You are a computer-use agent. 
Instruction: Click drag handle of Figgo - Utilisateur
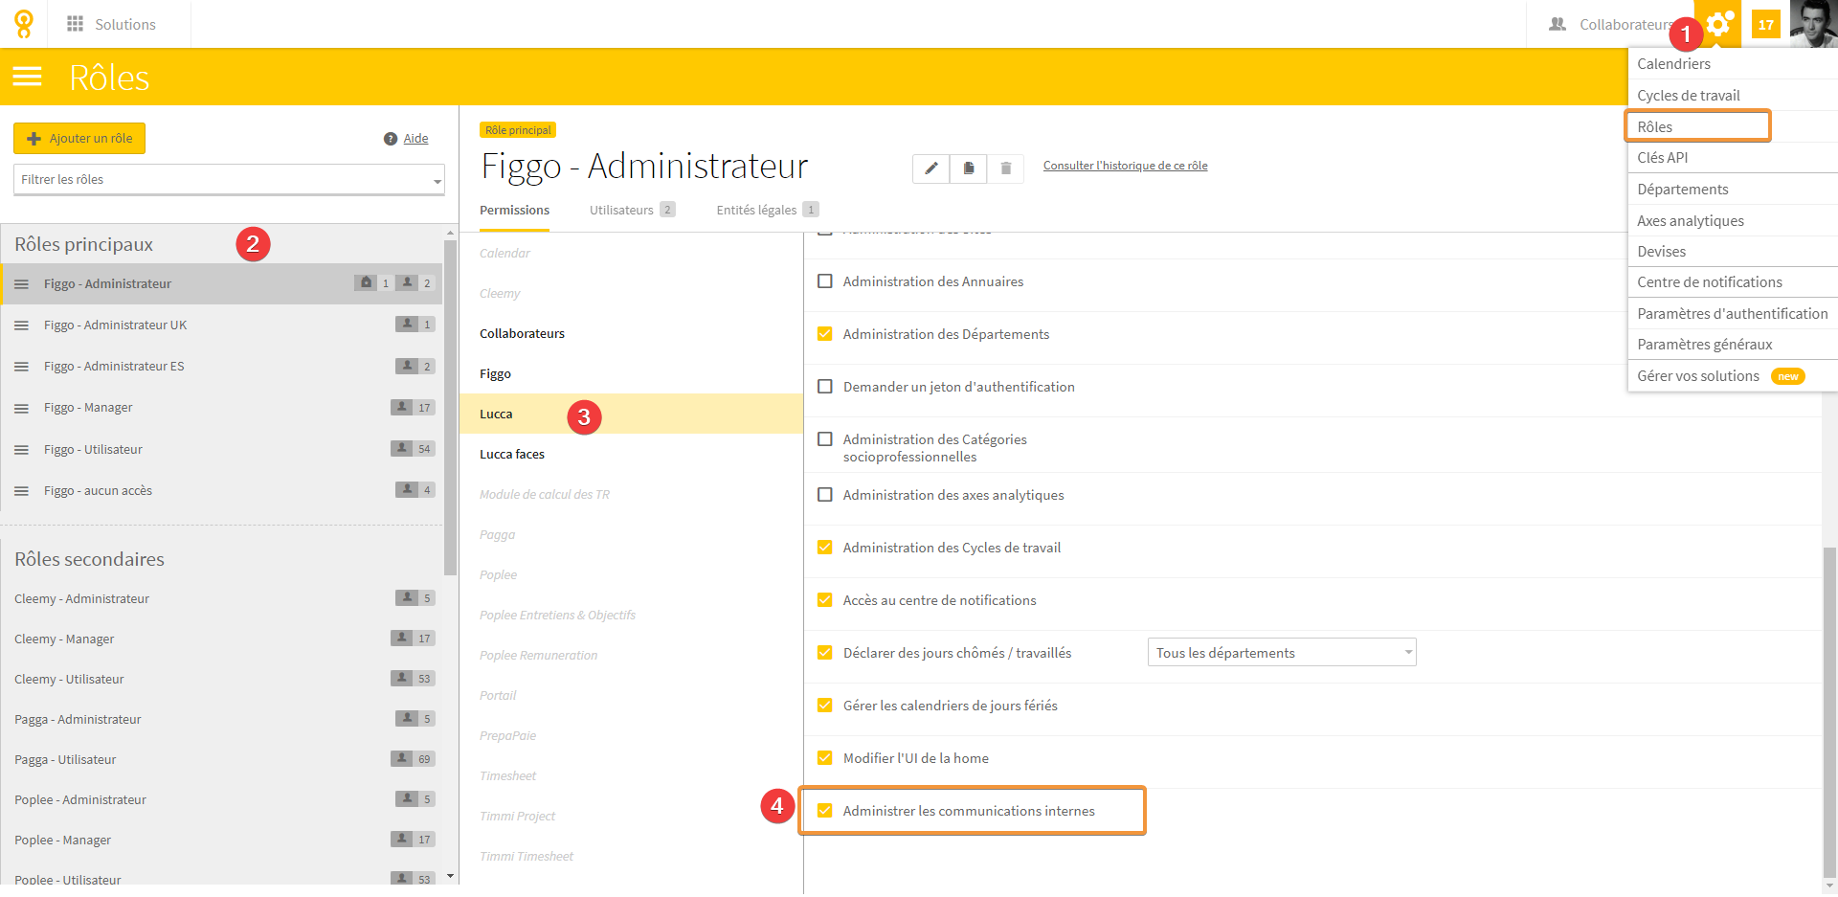click(21, 450)
